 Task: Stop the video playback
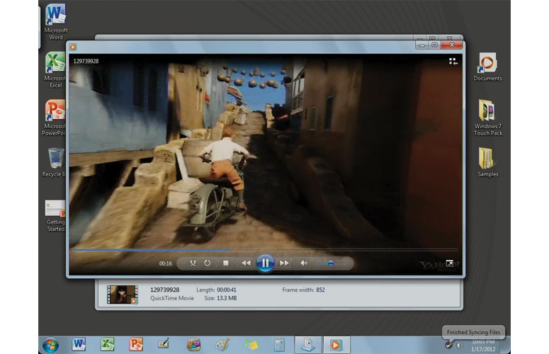pos(226,263)
